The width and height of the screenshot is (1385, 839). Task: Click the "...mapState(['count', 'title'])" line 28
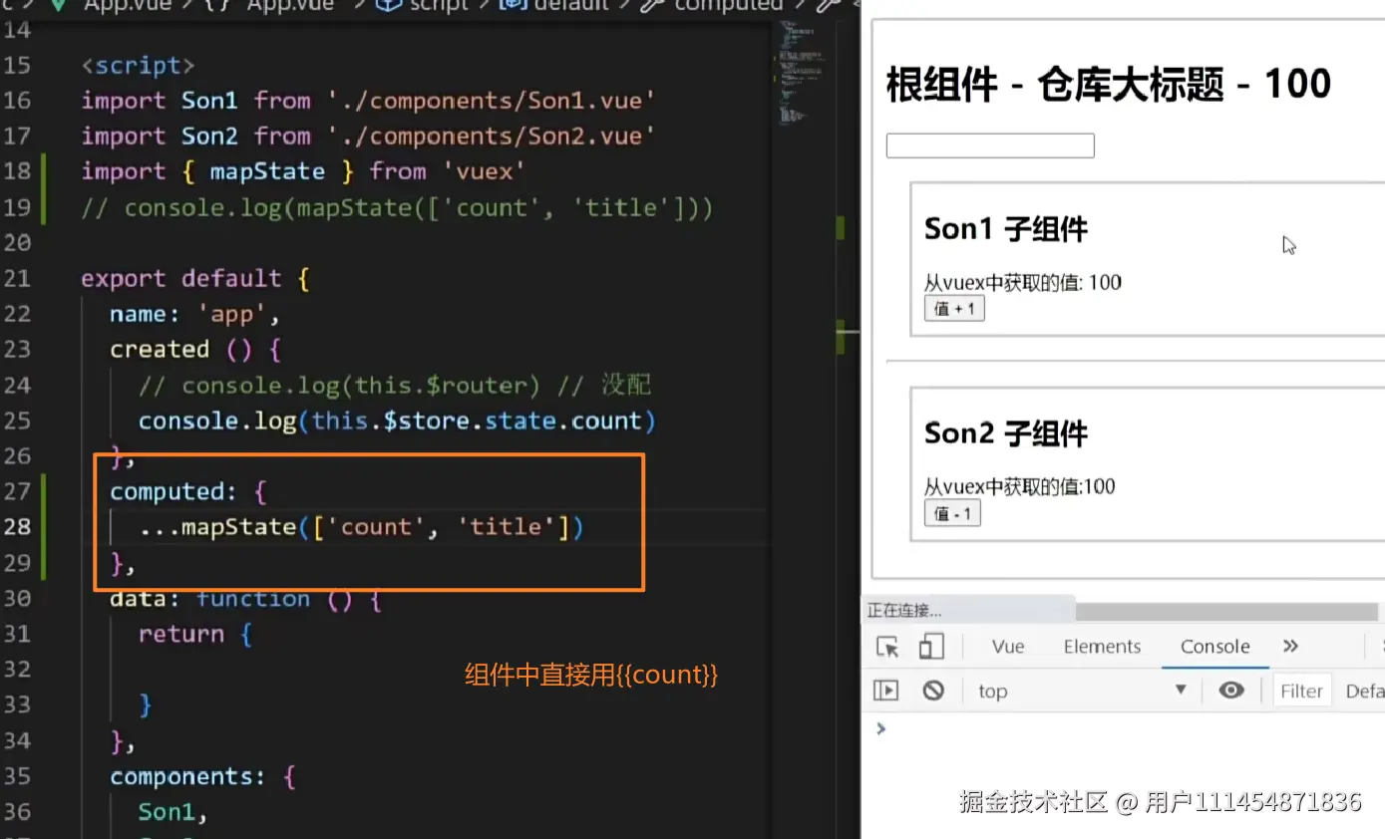tap(361, 526)
